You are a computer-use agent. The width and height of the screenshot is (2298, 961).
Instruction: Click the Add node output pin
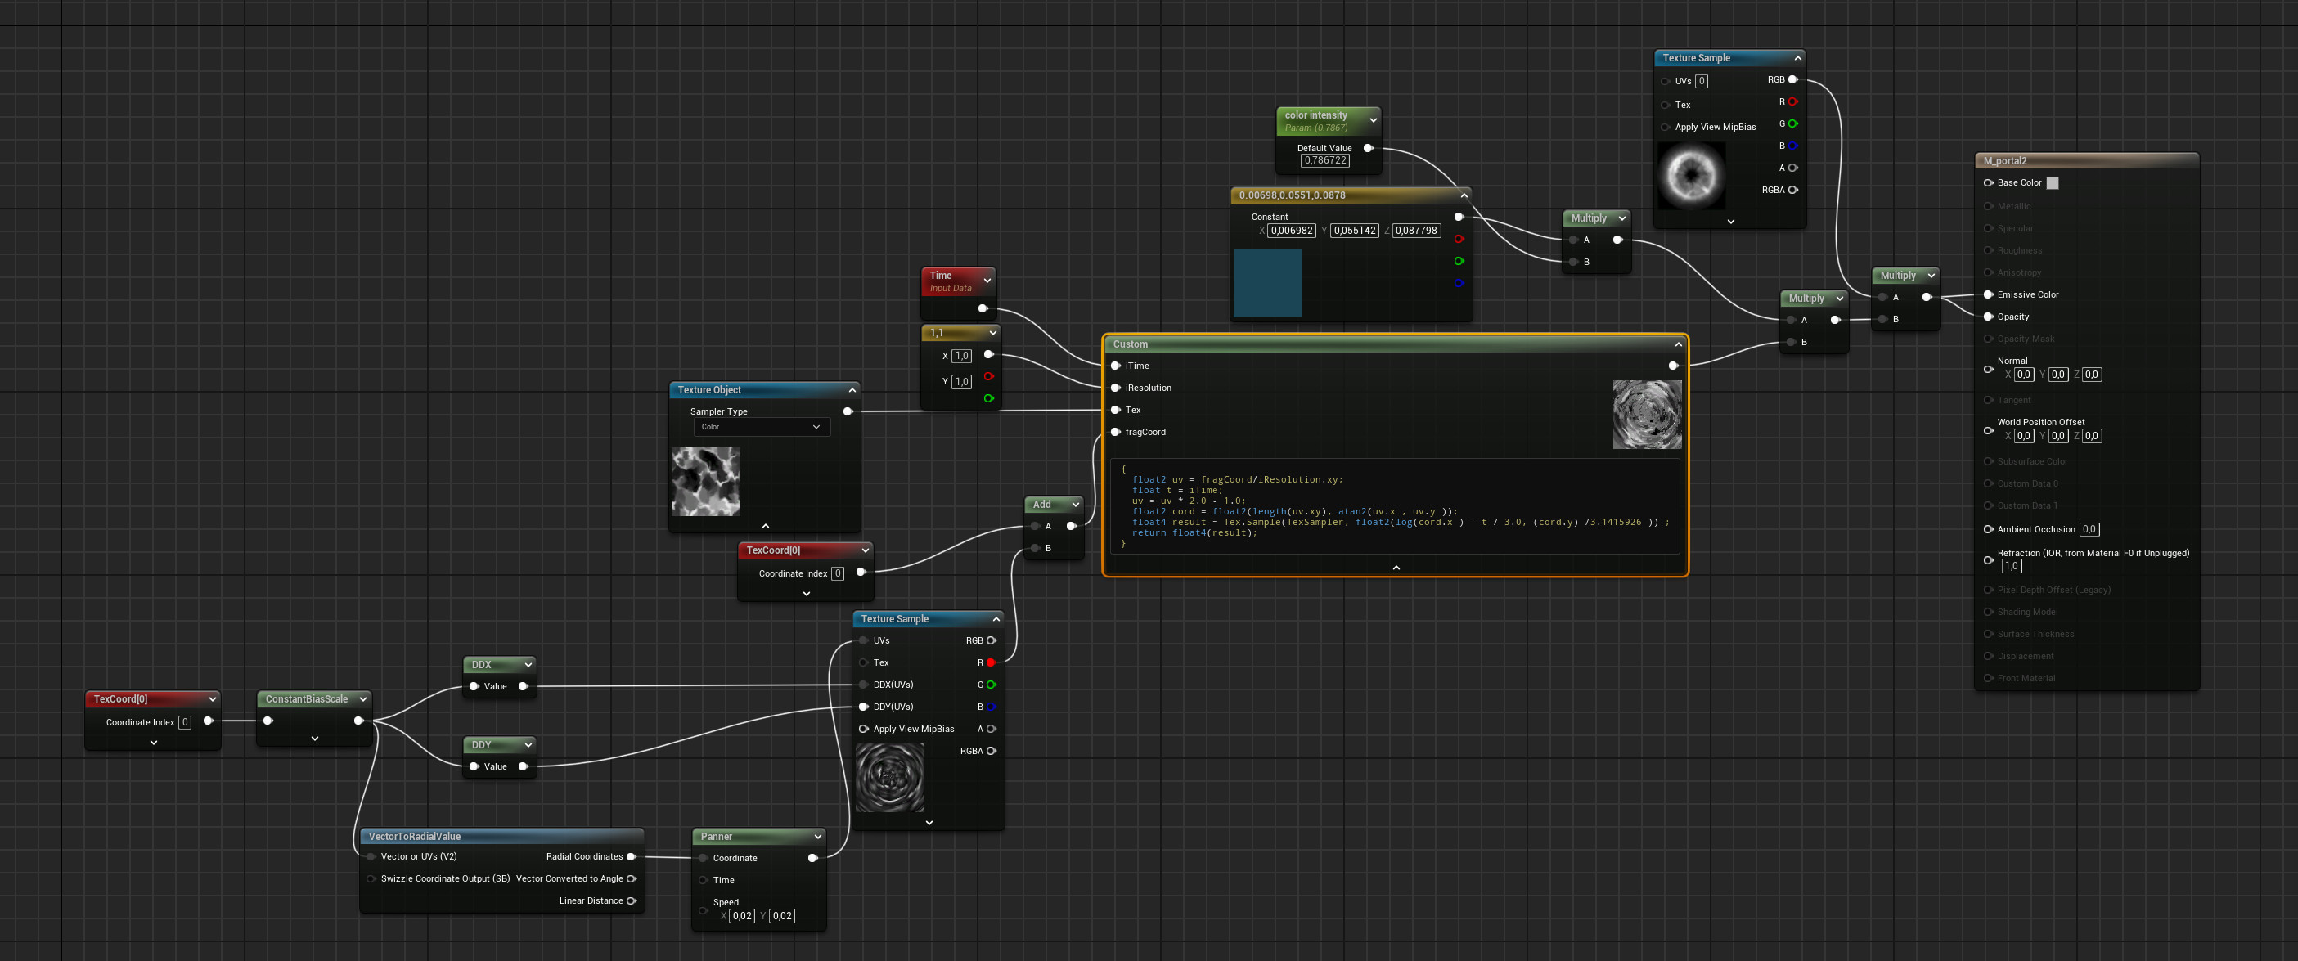(x=1071, y=526)
